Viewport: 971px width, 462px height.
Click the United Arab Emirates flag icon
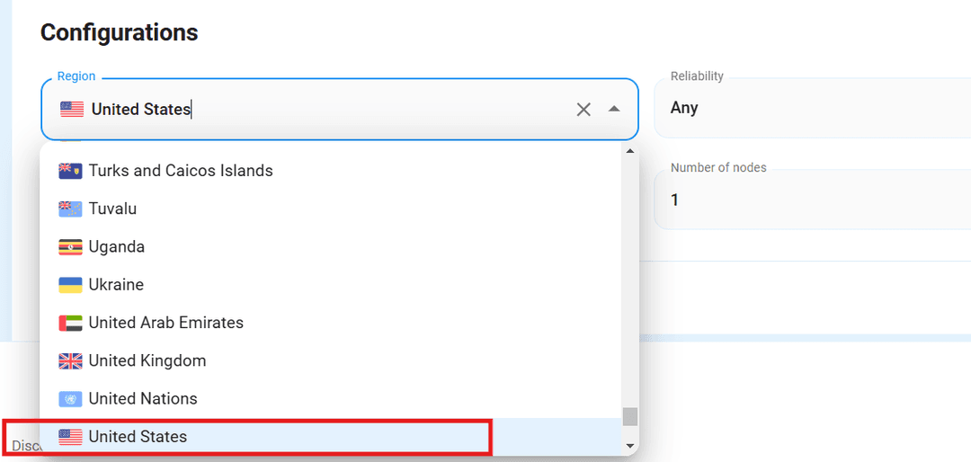coord(70,323)
